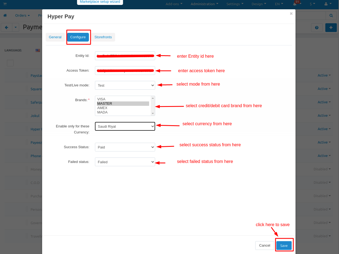Switch to the Storefronts tab

103,37
